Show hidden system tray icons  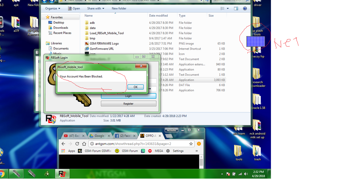222,174
